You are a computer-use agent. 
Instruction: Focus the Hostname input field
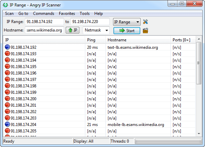(x=44, y=30)
